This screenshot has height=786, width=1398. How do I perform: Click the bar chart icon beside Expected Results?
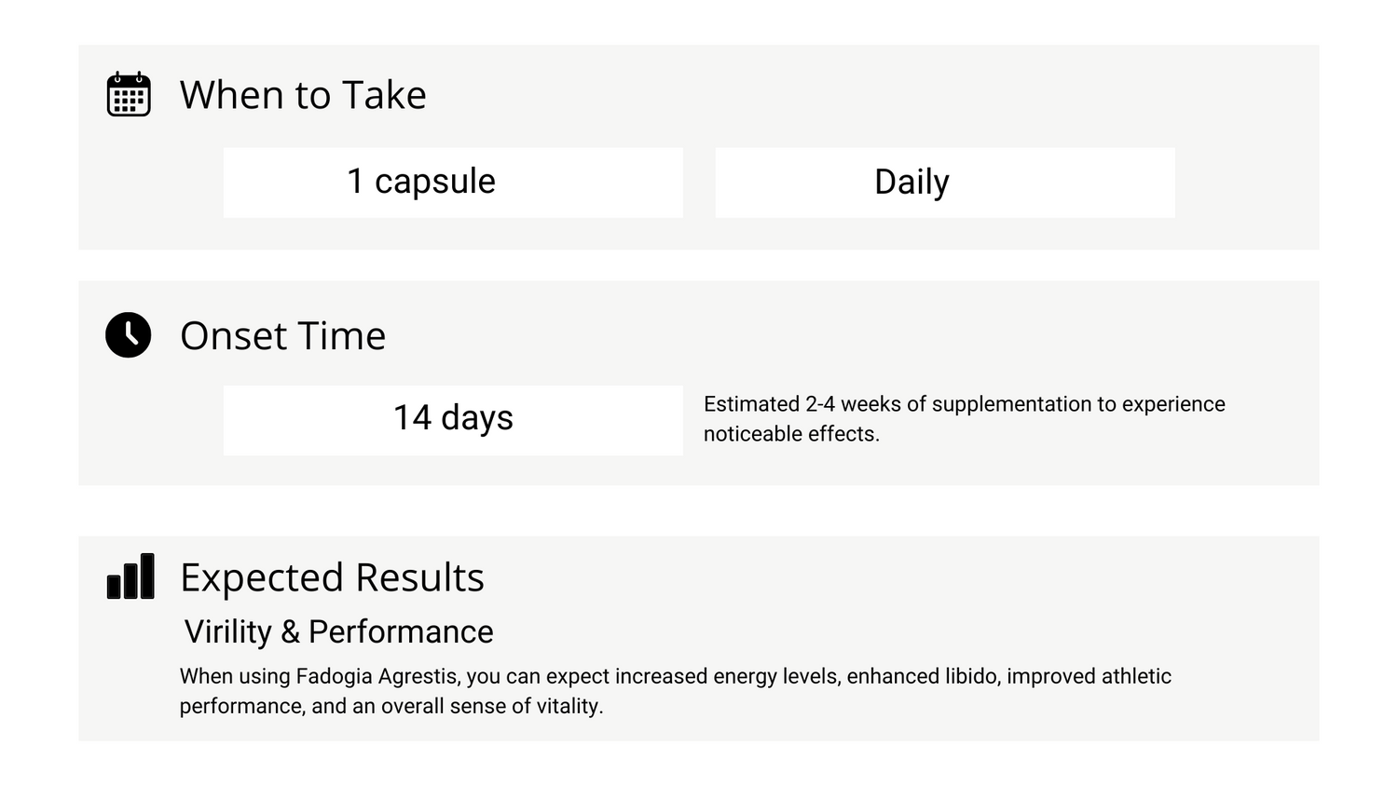pos(130,576)
